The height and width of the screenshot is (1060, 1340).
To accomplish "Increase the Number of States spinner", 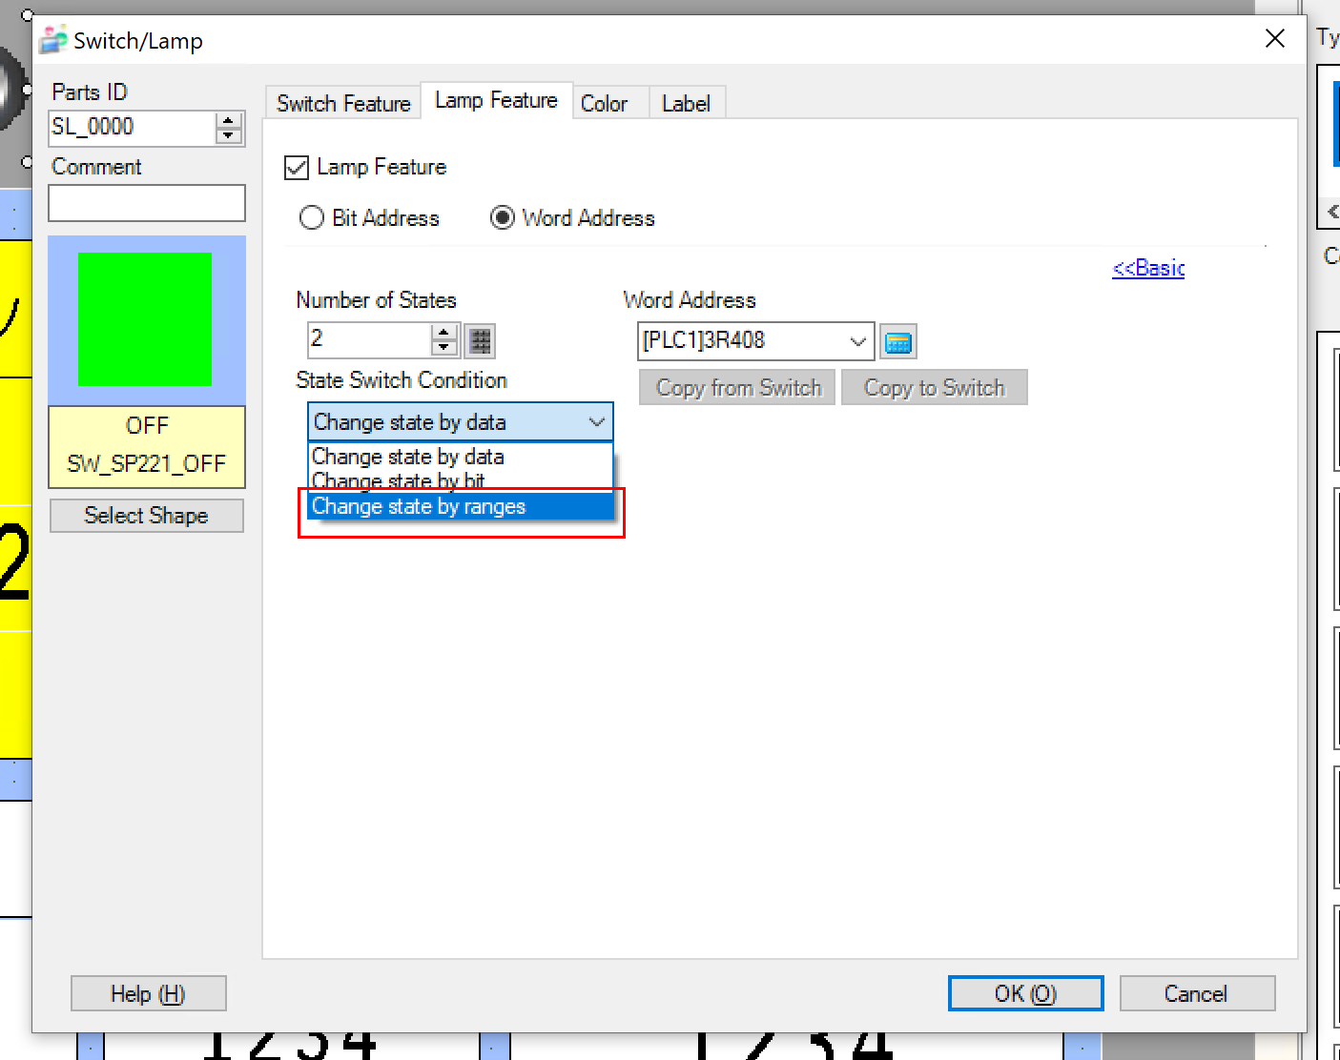I will tap(444, 333).
